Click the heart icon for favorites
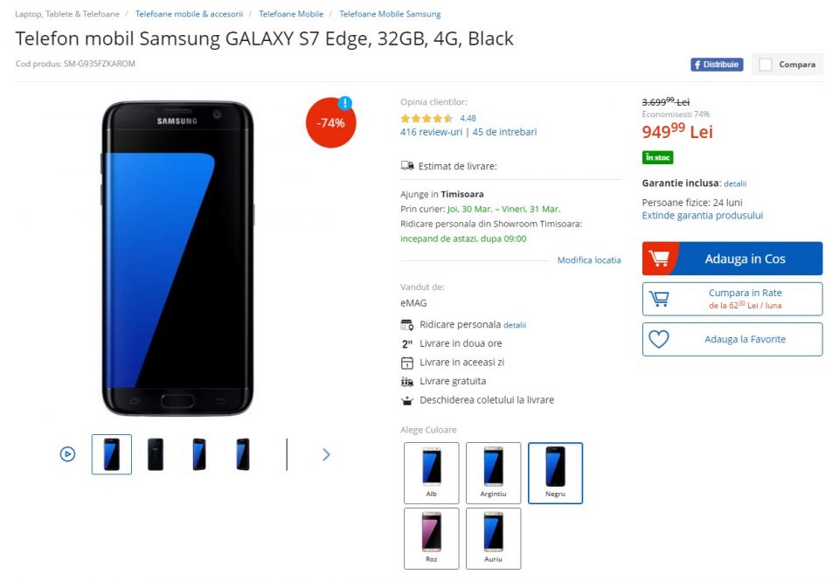Screen dimensions: 839x581 click(659, 339)
